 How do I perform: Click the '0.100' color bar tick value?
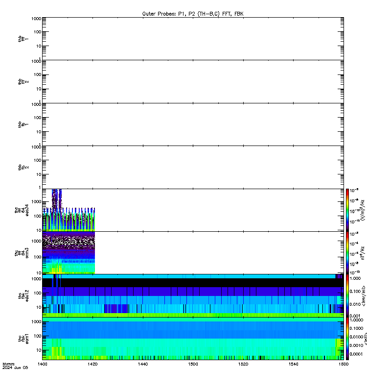click(355, 291)
